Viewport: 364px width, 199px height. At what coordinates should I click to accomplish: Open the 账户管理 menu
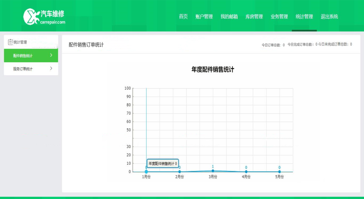[x=204, y=17]
